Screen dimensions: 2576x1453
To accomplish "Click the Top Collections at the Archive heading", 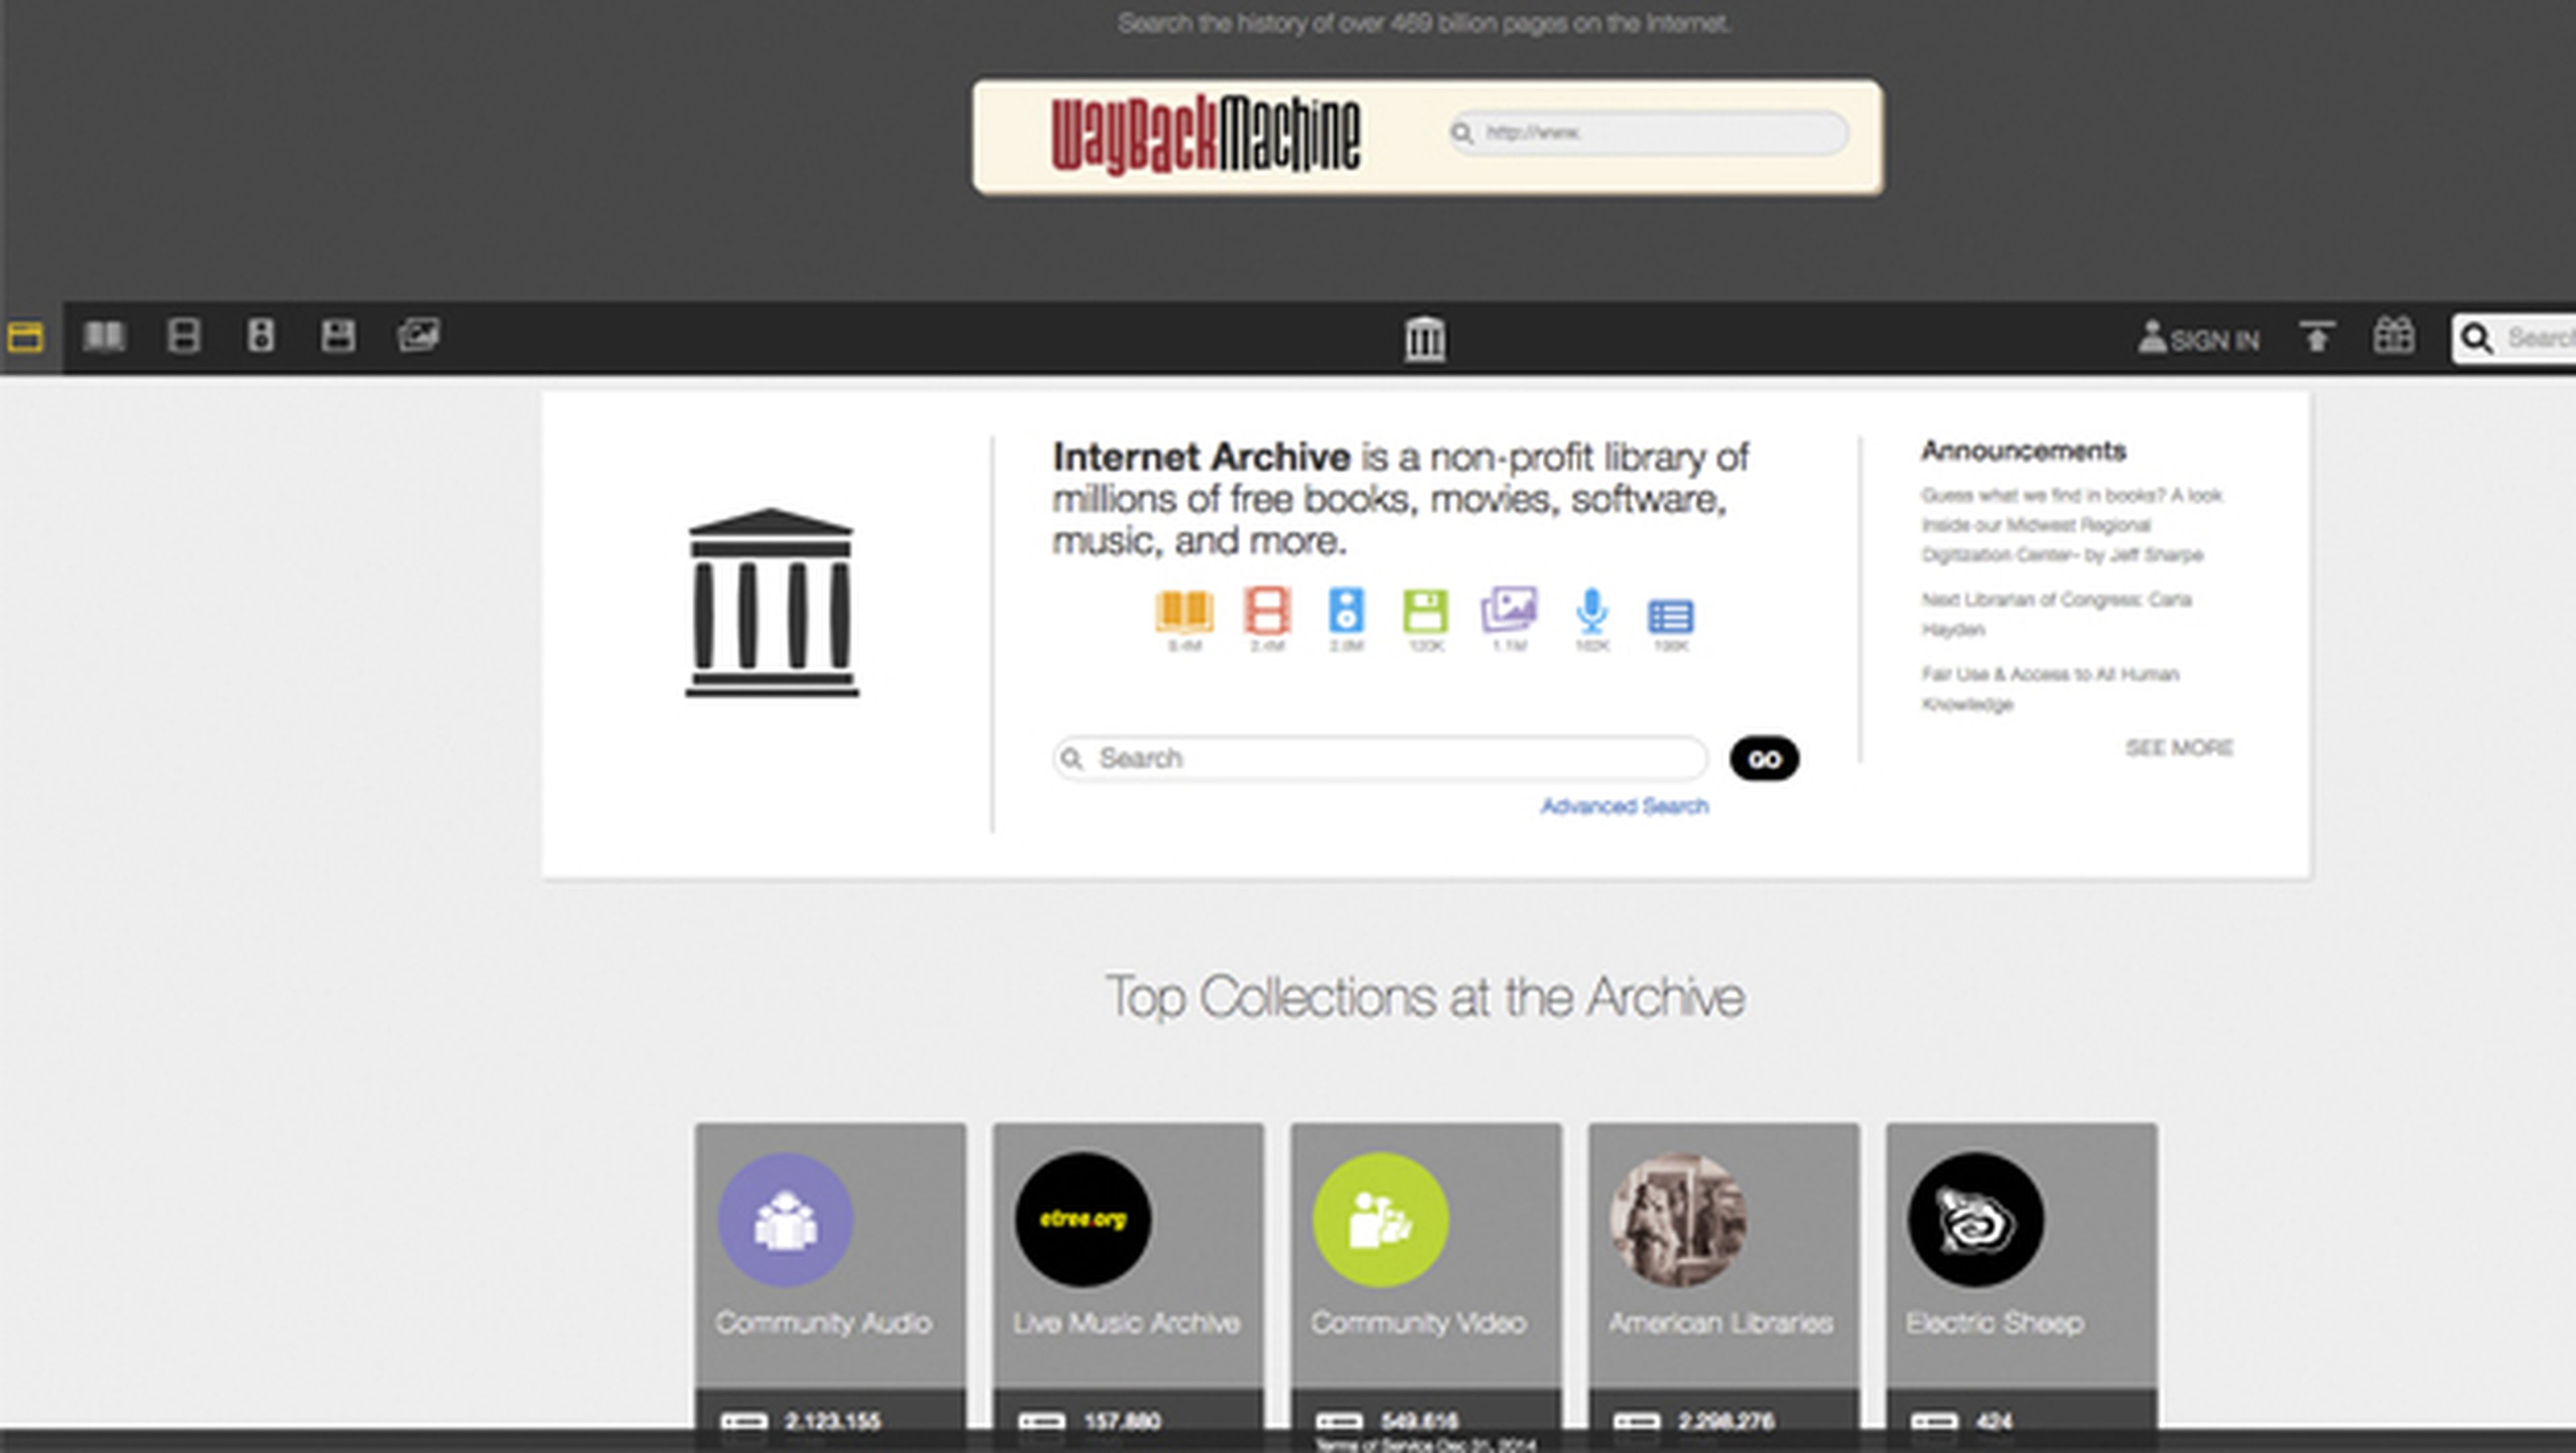I will [1425, 997].
